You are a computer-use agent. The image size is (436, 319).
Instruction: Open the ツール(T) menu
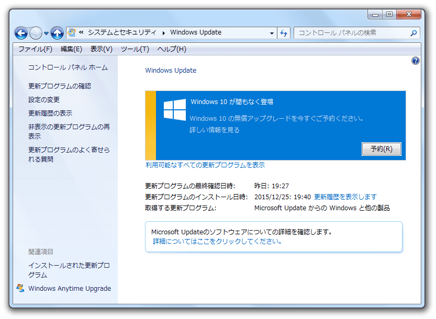point(135,49)
